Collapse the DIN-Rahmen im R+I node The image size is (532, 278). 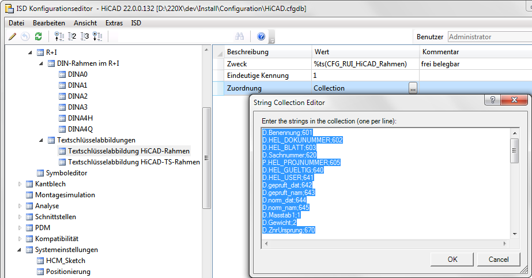pyautogui.click(x=41, y=63)
